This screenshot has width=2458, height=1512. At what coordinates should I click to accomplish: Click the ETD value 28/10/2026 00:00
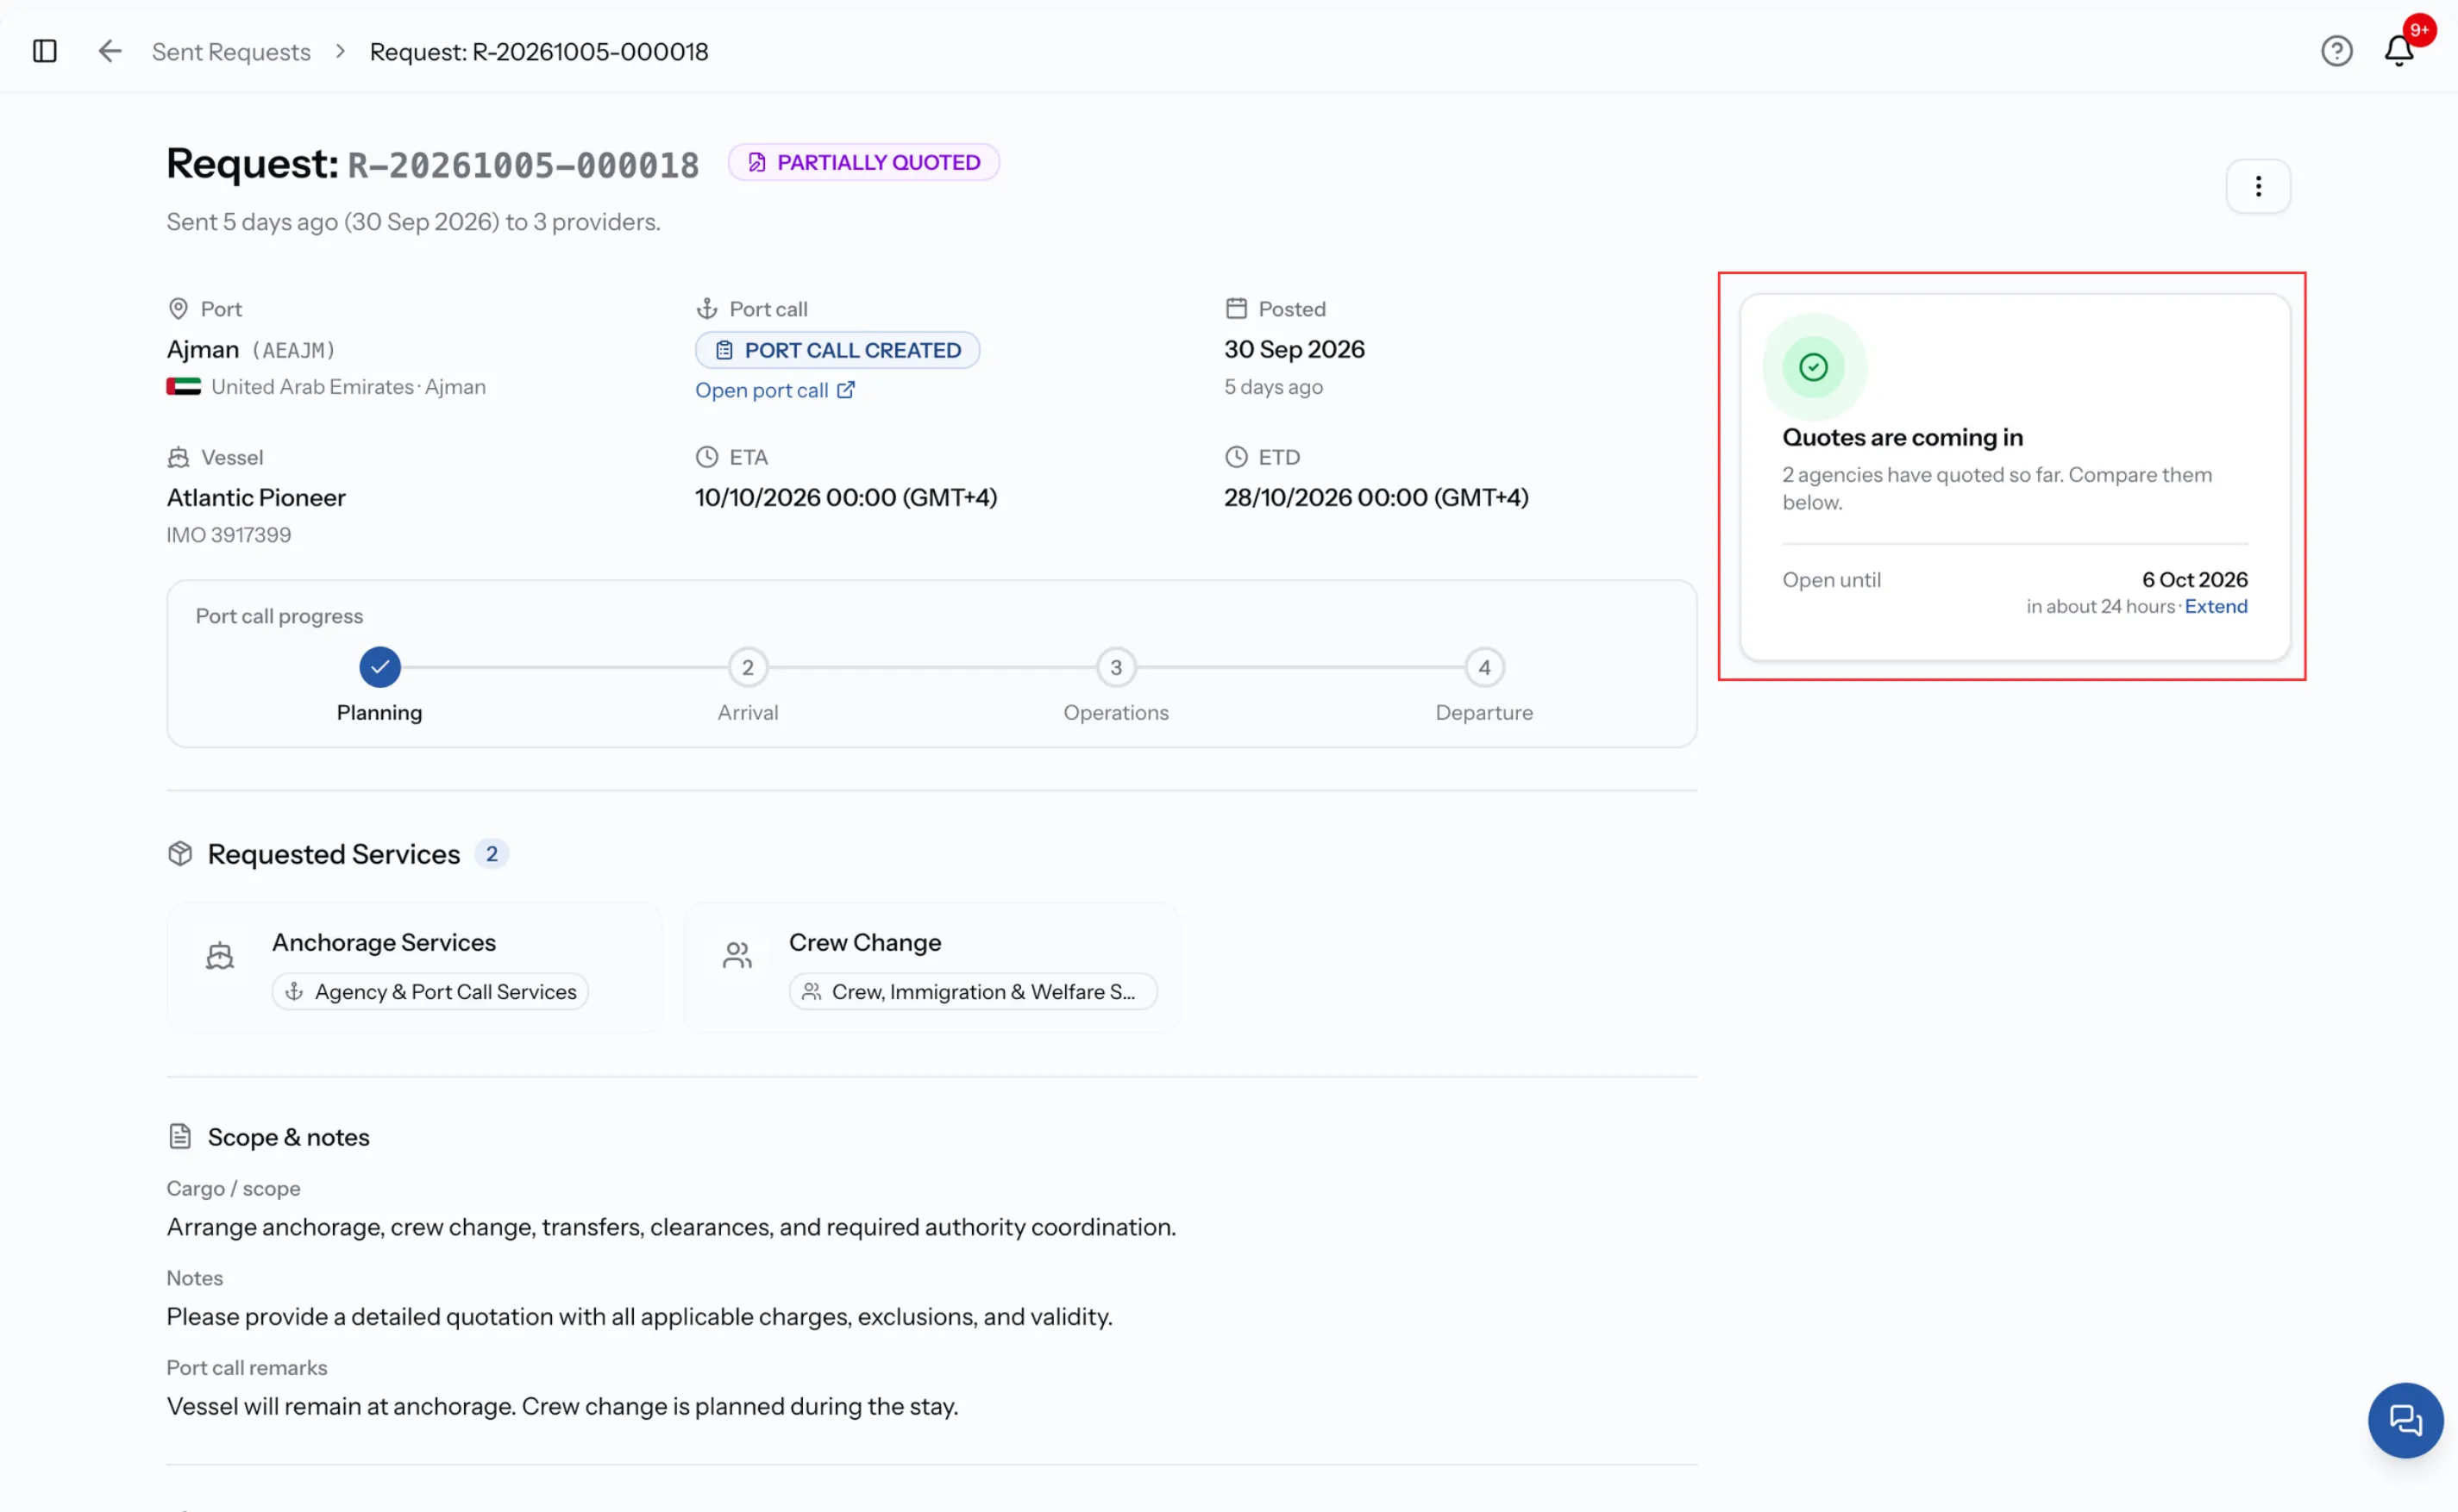tap(1376, 498)
